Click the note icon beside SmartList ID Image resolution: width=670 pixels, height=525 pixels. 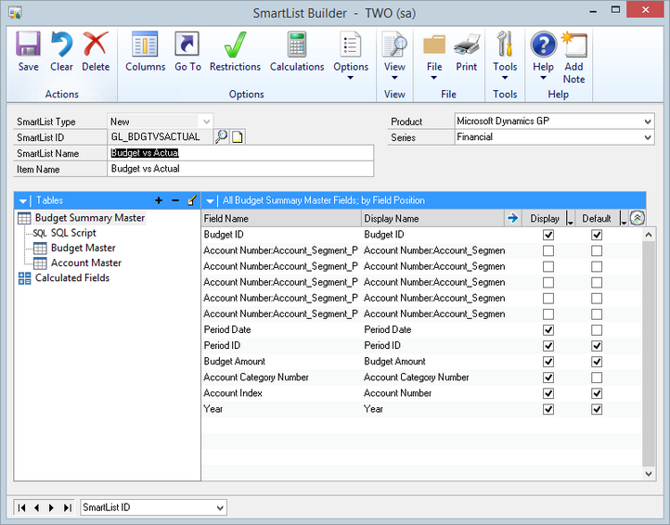tap(238, 136)
